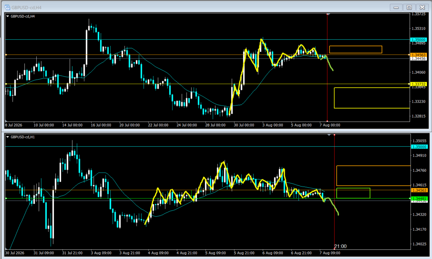
Task: Click the 1.34910 value on the H1 price scale
Action: (419, 155)
